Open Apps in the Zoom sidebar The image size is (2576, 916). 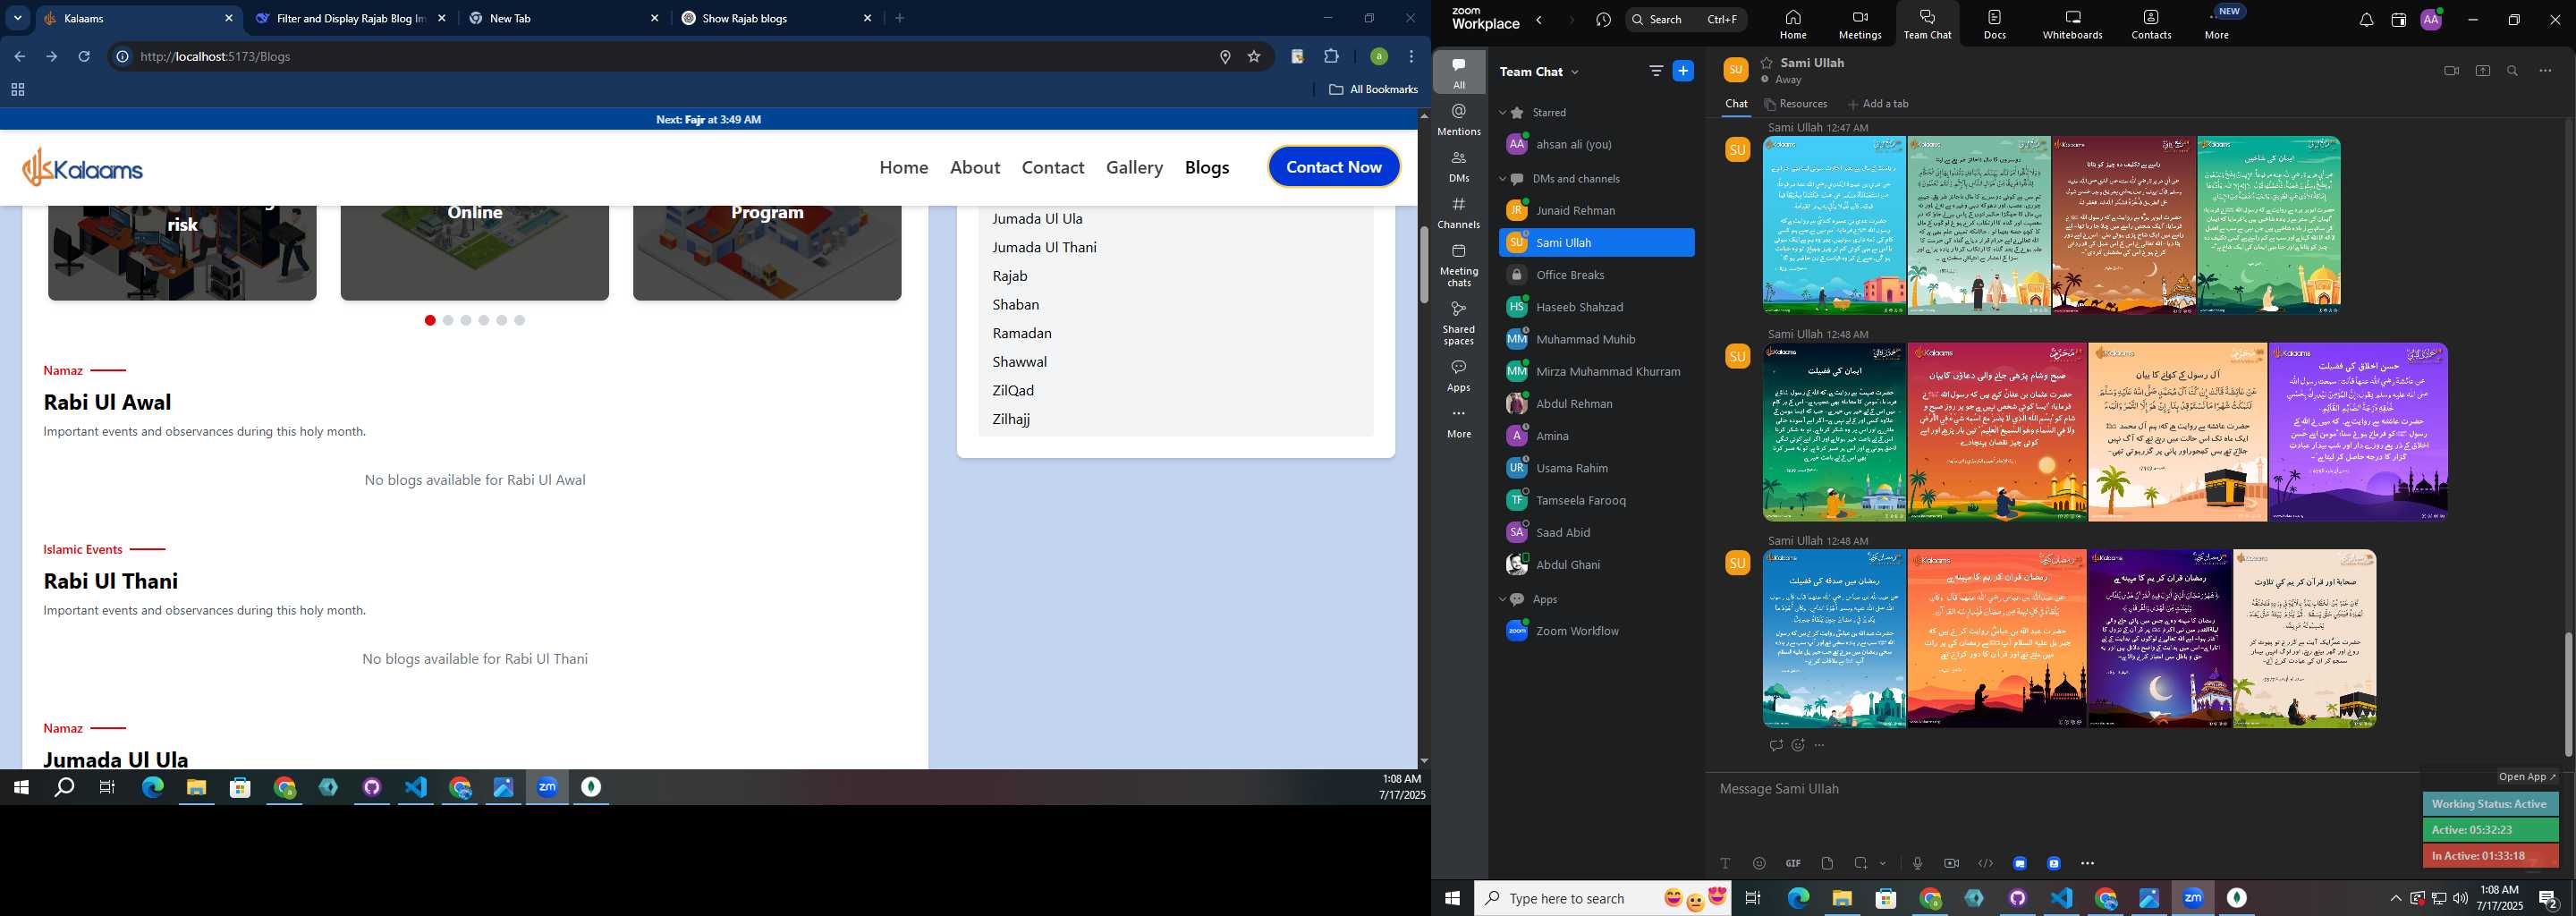click(x=1459, y=376)
